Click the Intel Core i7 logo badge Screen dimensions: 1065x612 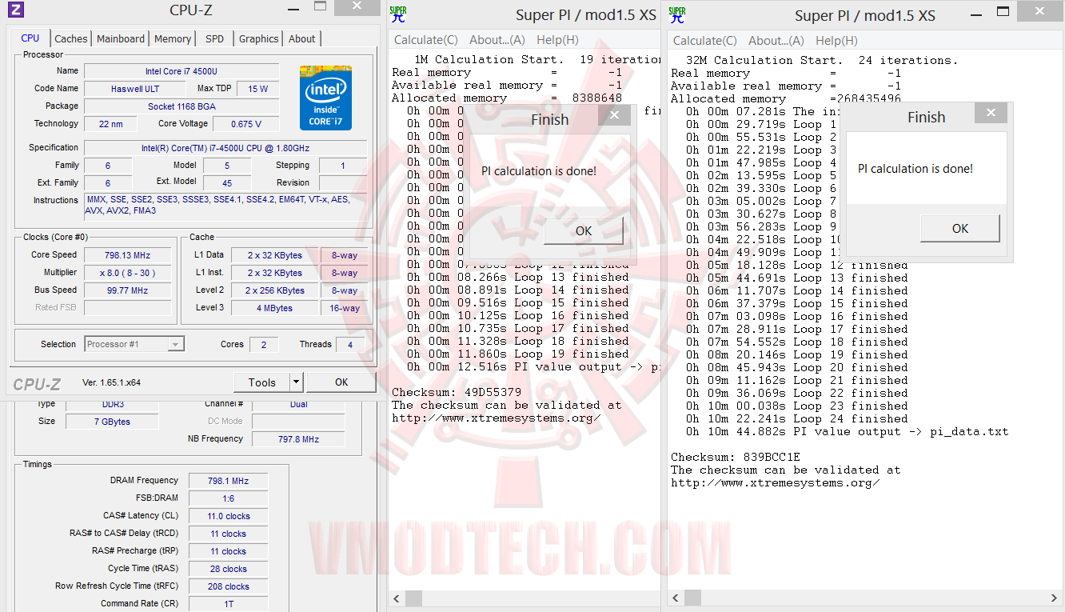(326, 98)
